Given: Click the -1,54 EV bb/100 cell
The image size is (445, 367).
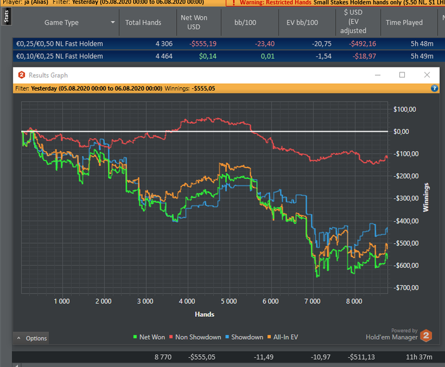Looking at the screenshot, I should tap(324, 56).
